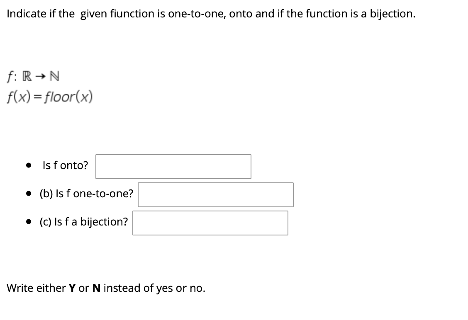The image size is (468, 320).
Task: Click the 'Is f one-to-one?' answer box
Action: click(x=215, y=194)
